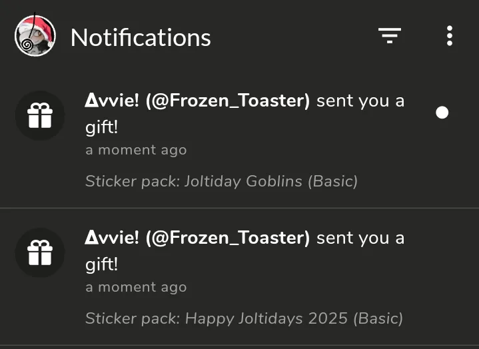Click the word "gift!" in the first notification

point(101,127)
